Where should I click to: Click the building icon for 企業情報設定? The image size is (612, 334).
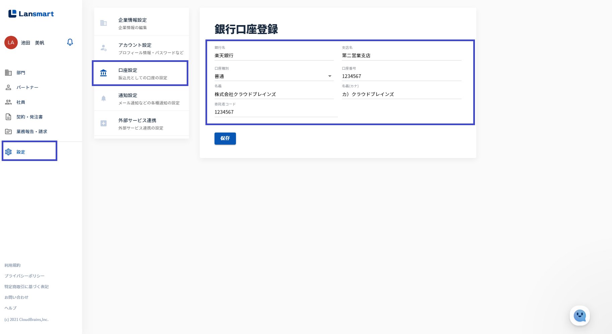coord(104,23)
